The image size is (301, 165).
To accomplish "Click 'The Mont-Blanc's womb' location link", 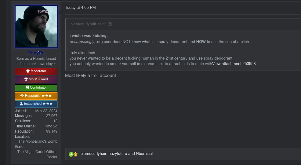I will coord(38,141).
